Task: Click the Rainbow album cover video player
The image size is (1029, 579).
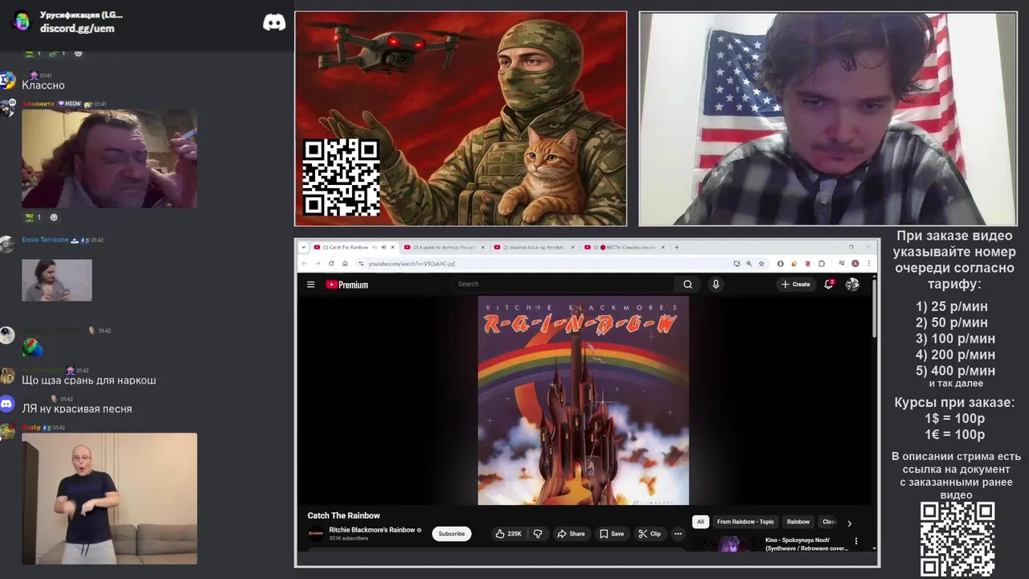Action: [x=584, y=400]
